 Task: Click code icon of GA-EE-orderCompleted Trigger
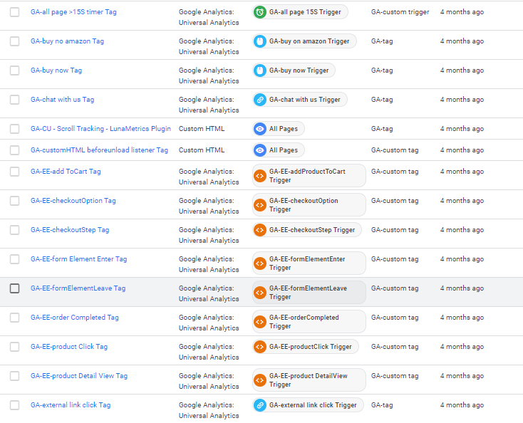click(x=260, y=322)
